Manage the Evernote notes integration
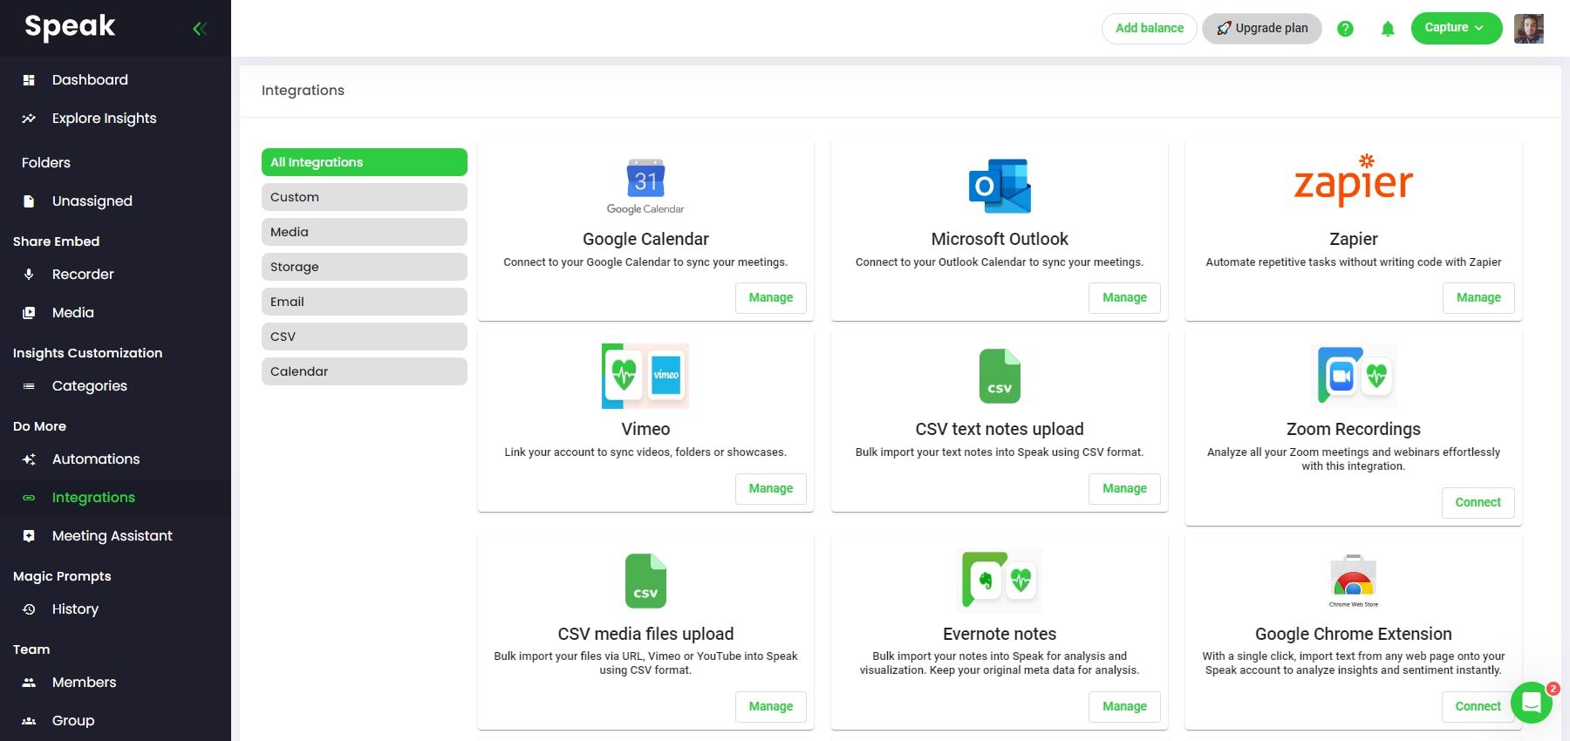The width and height of the screenshot is (1570, 741). tap(1124, 707)
